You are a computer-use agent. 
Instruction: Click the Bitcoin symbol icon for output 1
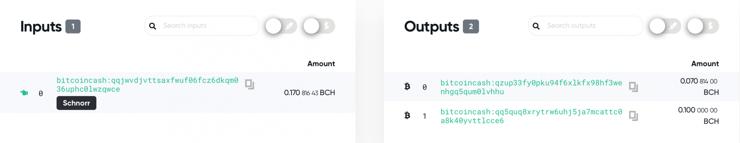tap(407, 115)
